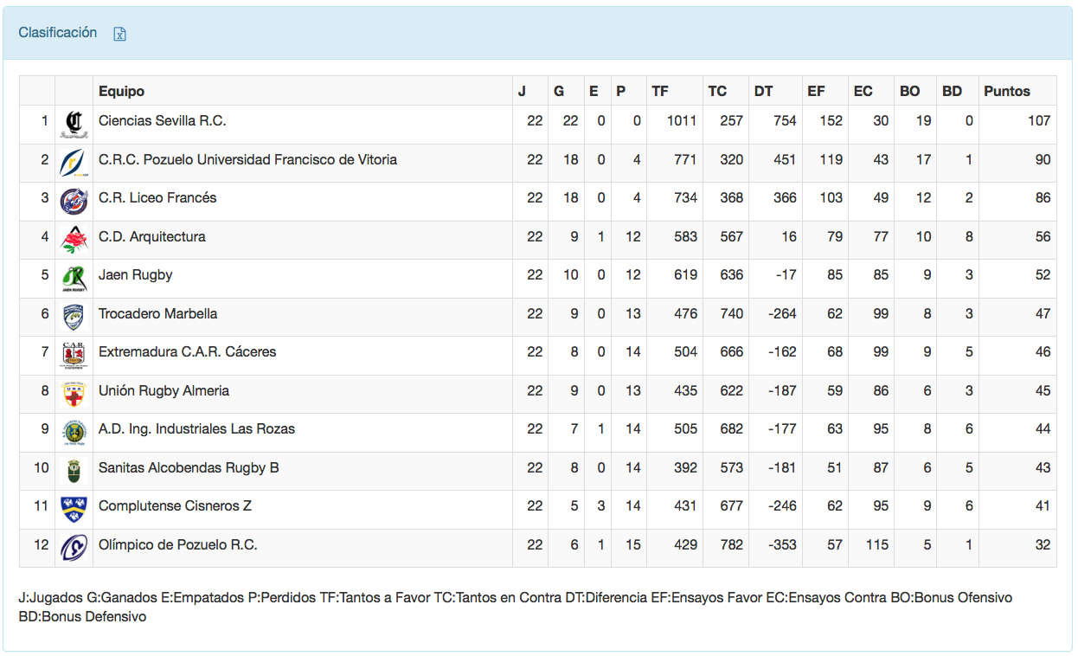Click the C.R. Liceo Francés logo
1078x656 pixels.
(x=74, y=201)
